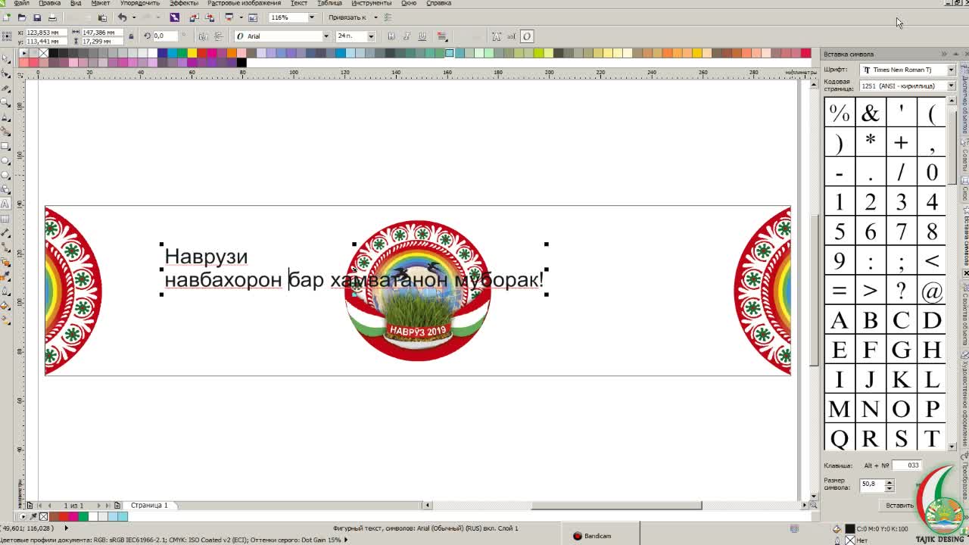This screenshot has height=545, width=969.
Task: Open the Файл menu
Action: click(21, 3)
